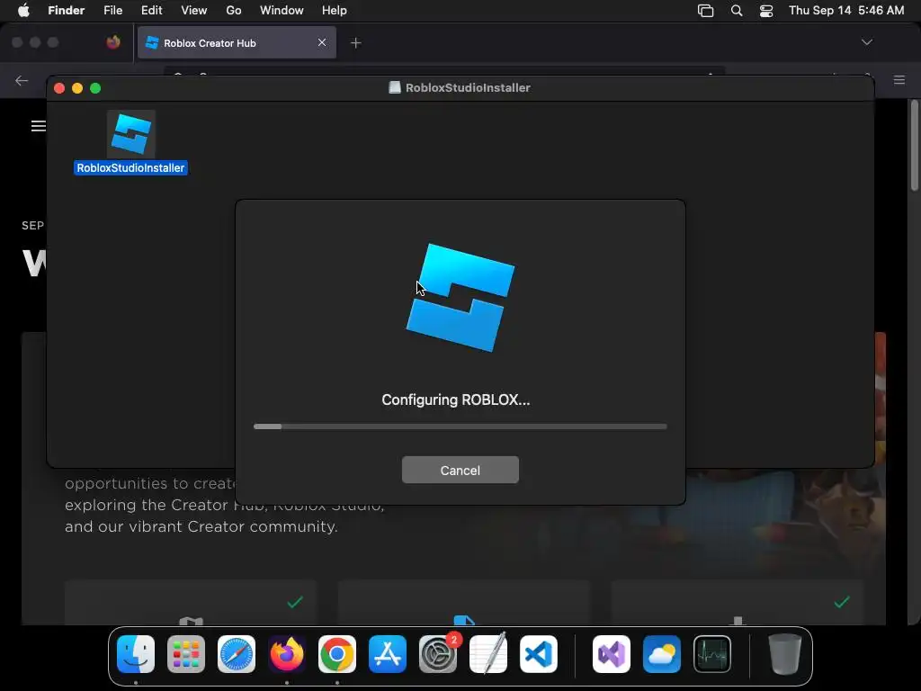Open System Settings with badge in Dock
This screenshot has width=921, height=691.
point(438,654)
